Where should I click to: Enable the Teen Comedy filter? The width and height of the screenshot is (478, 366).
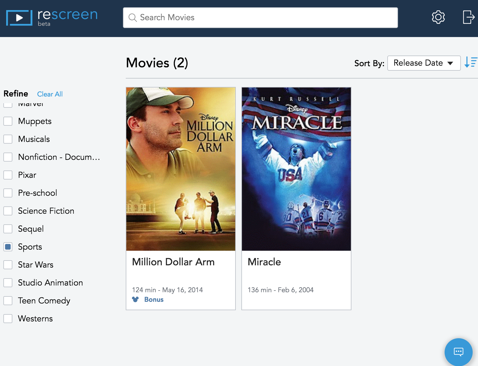8,301
